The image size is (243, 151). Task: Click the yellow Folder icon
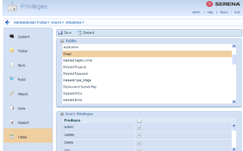[12, 50]
